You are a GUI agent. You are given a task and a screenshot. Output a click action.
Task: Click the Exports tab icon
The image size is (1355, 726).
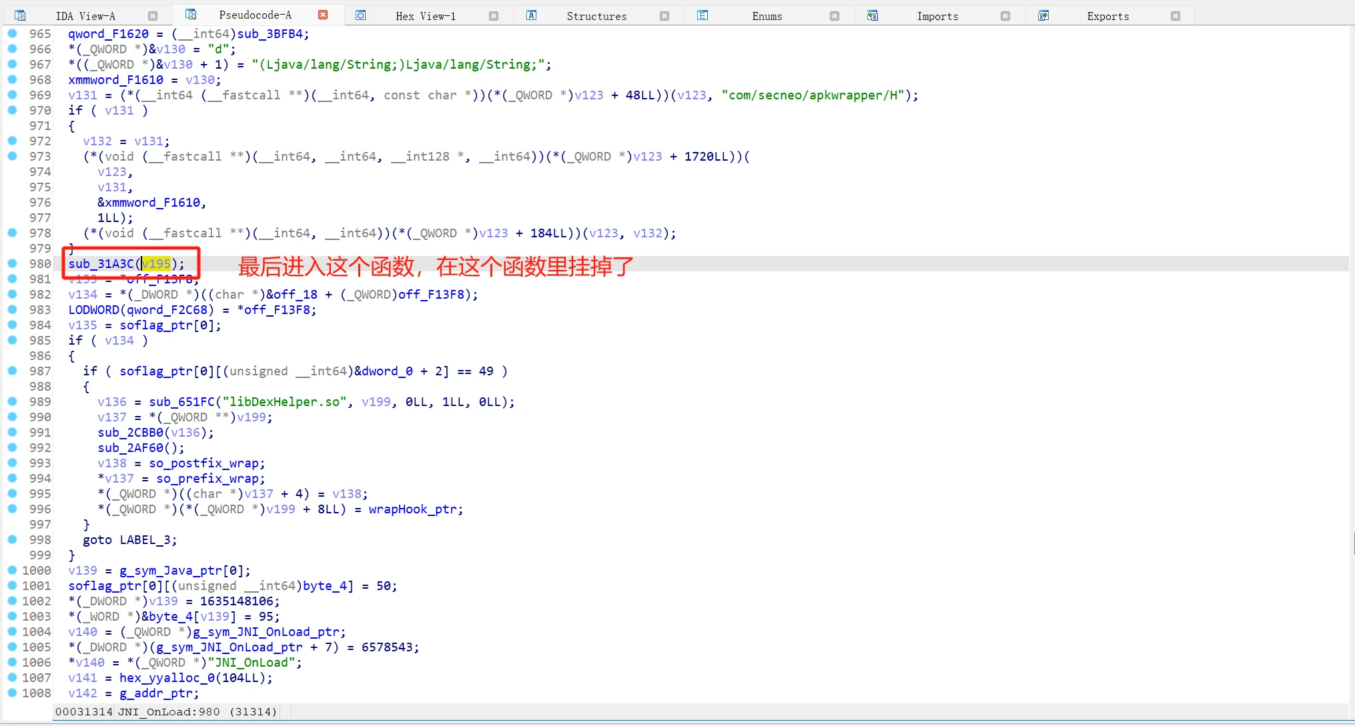pyautogui.click(x=1043, y=15)
